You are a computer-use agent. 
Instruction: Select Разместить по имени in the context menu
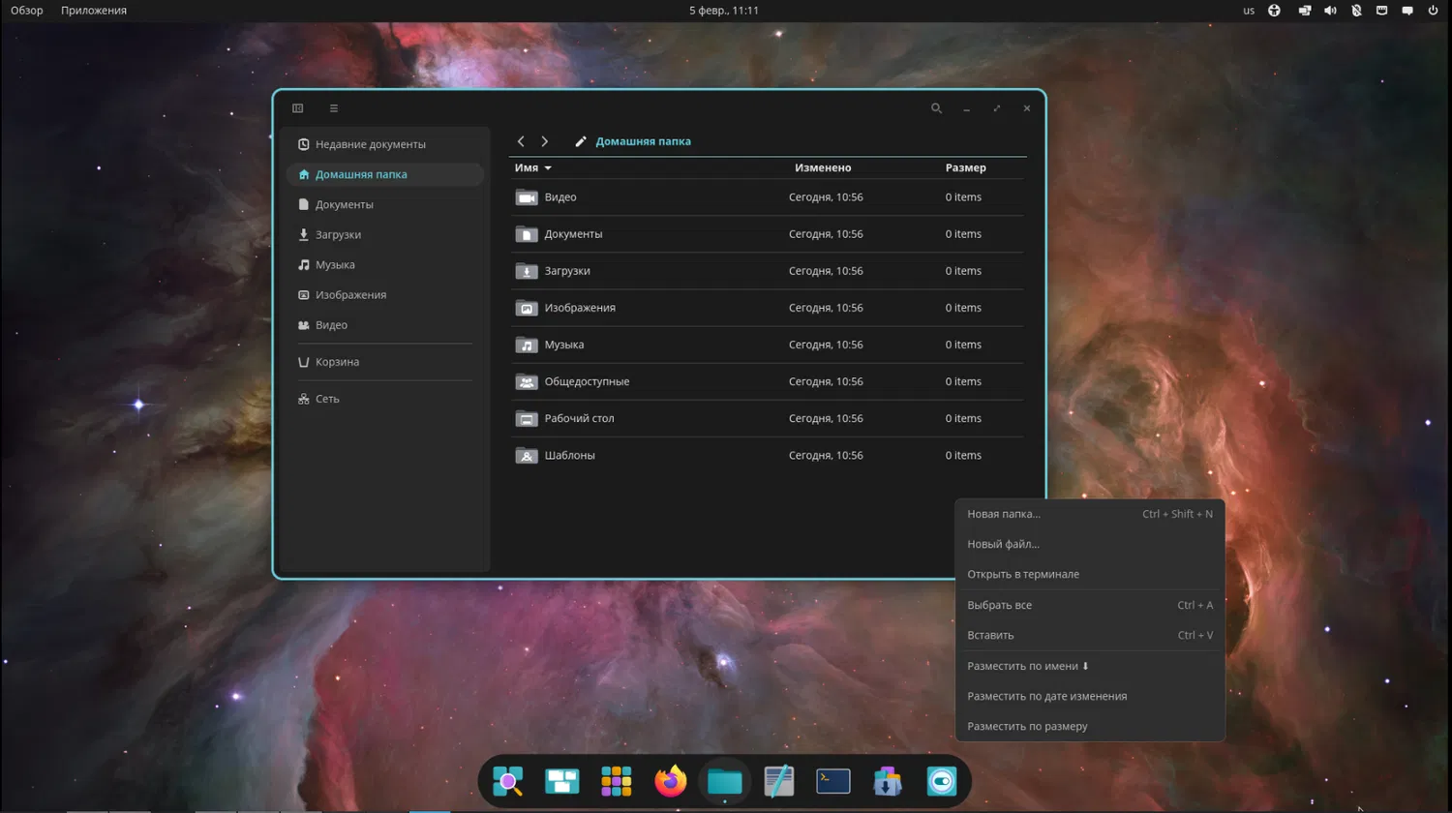[x=1090, y=666]
